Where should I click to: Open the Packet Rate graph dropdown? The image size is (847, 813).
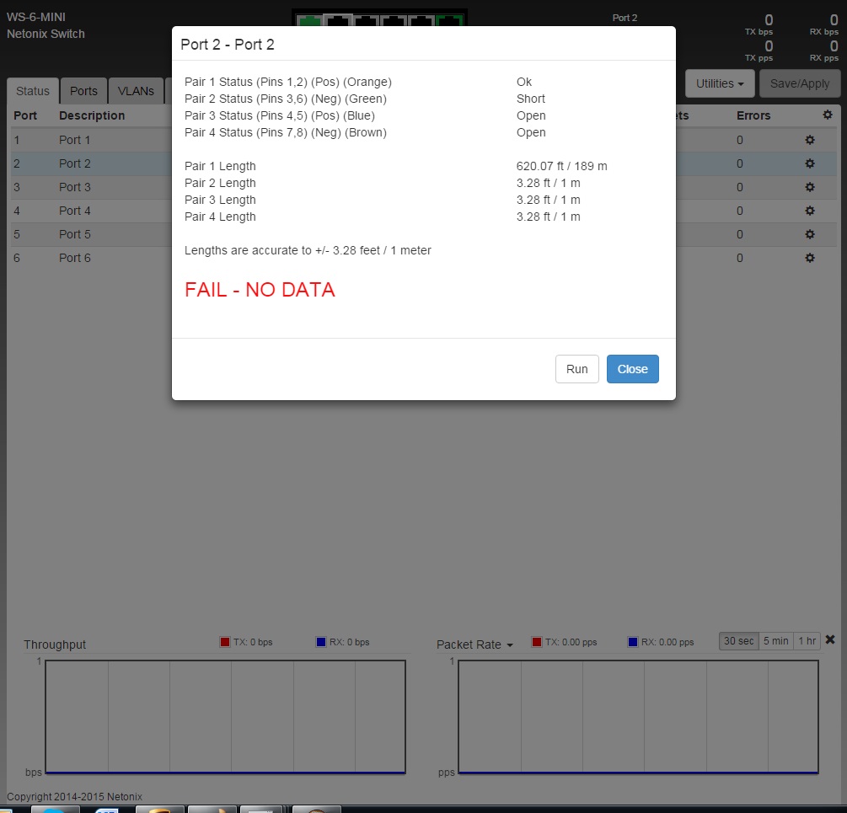pyautogui.click(x=474, y=645)
